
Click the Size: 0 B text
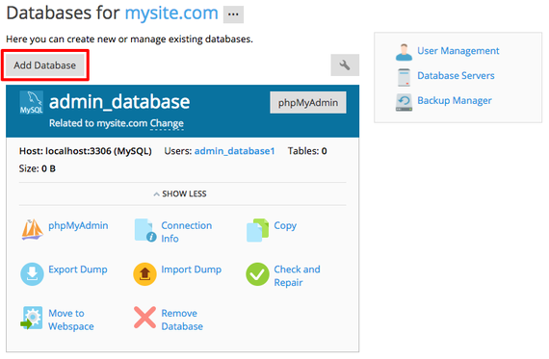(x=38, y=168)
